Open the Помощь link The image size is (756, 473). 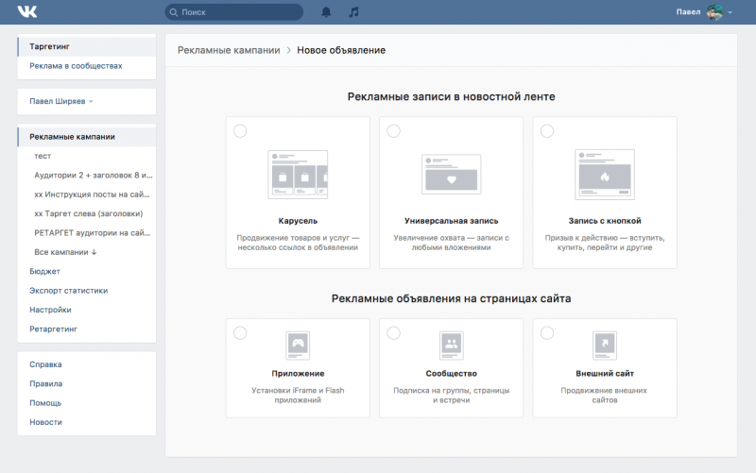coord(45,403)
